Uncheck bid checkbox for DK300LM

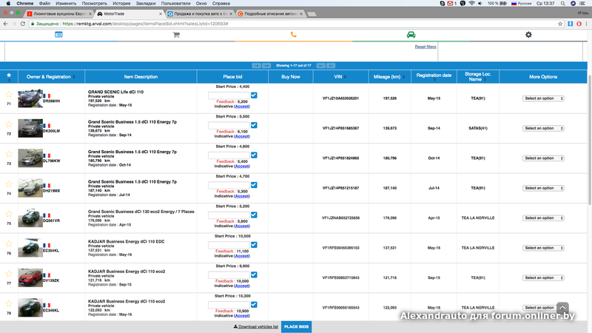coord(254,125)
